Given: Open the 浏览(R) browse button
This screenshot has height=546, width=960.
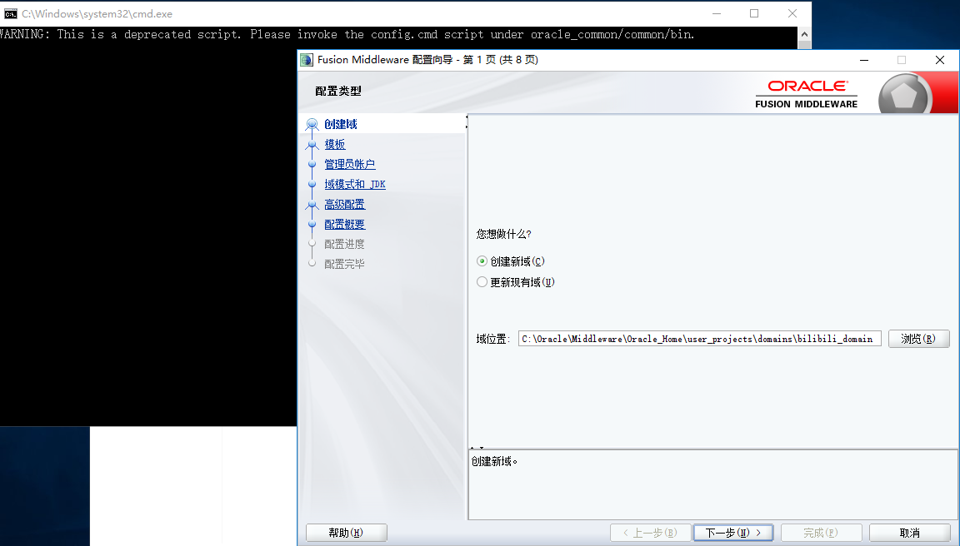Looking at the screenshot, I should [918, 339].
